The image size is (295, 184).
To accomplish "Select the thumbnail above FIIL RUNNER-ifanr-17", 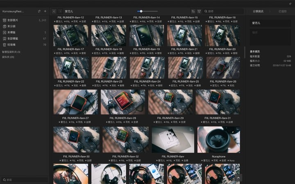I will [x=71, y=36].
